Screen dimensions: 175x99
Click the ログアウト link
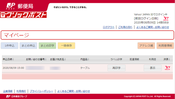109,27
